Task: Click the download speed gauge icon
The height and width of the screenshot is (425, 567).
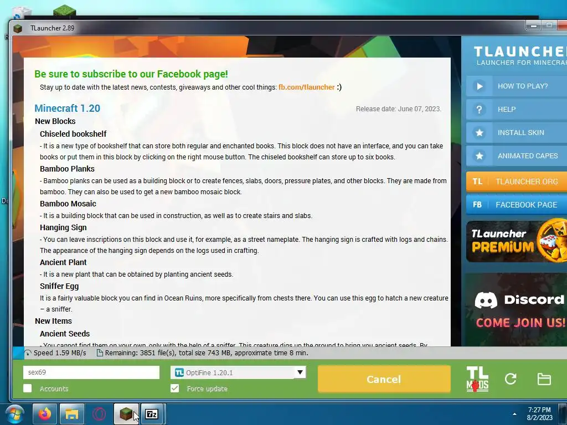Action: [28, 353]
